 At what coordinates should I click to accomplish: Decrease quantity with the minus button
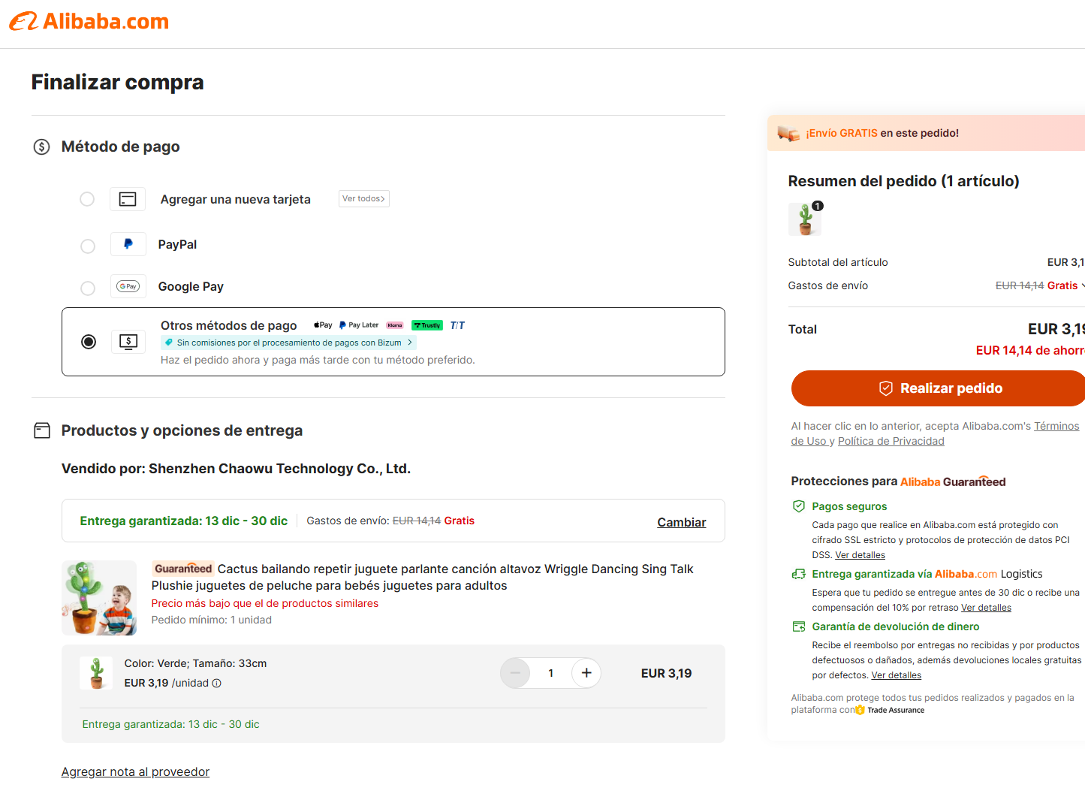point(515,673)
